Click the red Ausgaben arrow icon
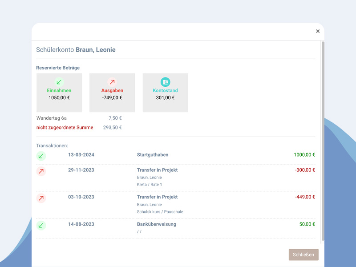 point(112,82)
